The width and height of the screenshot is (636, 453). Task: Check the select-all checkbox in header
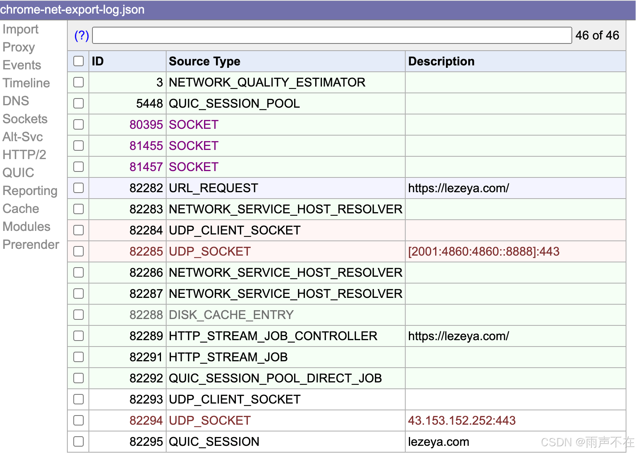click(x=79, y=61)
